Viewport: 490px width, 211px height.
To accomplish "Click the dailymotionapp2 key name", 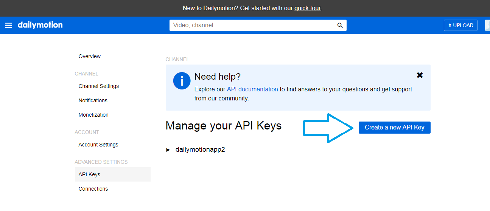I will [200, 149].
